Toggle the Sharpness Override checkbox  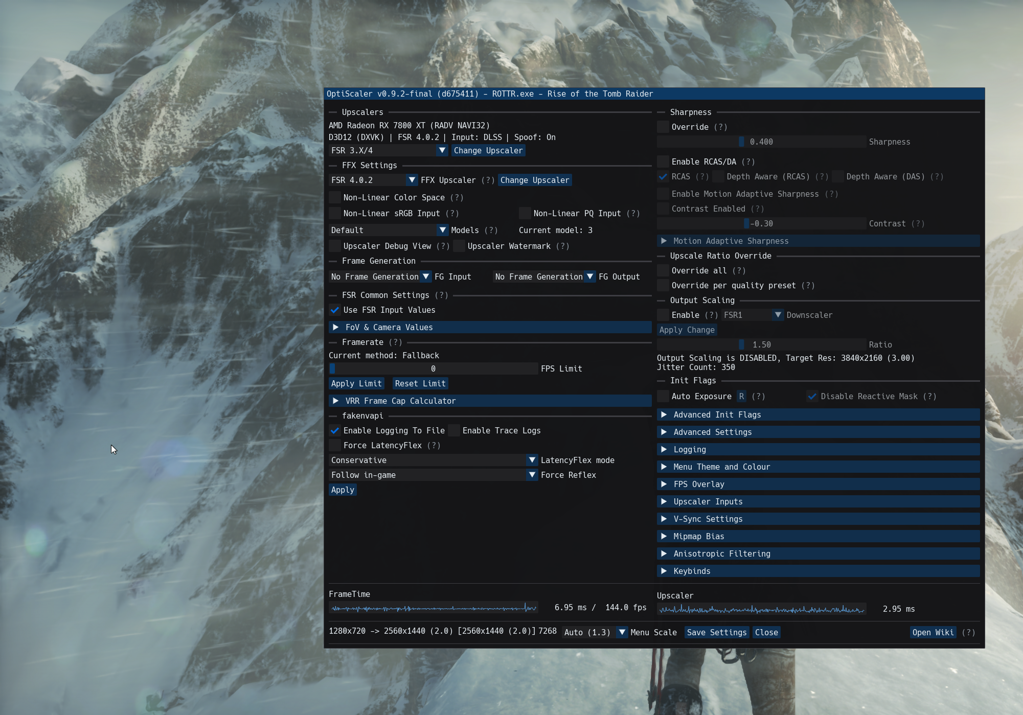(x=663, y=127)
